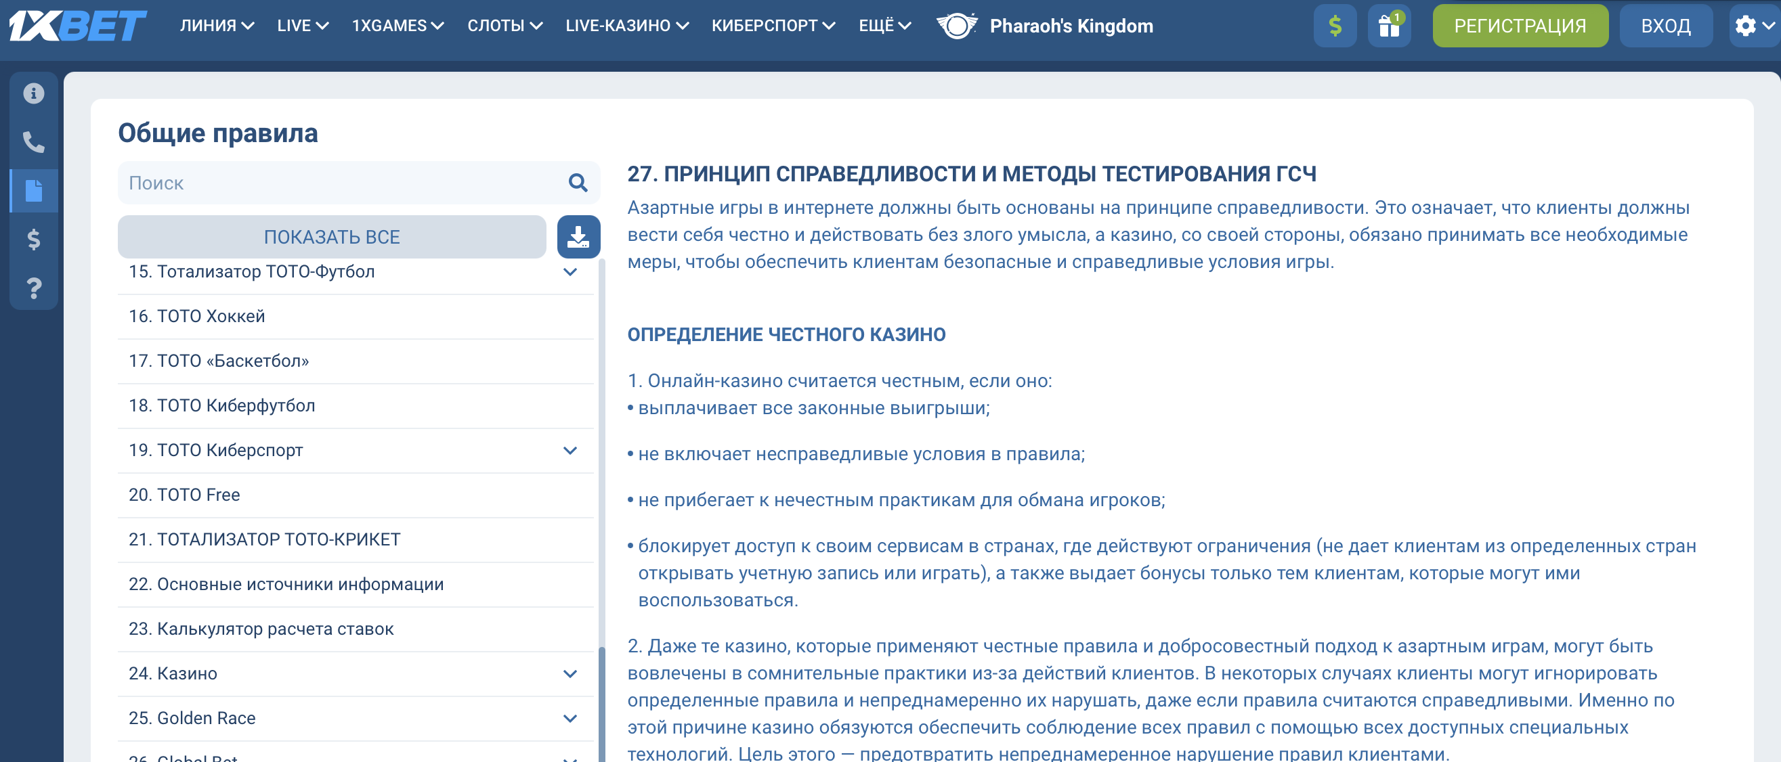Open contacts via phone icon in sidebar
The height and width of the screenshot is (762, 1781).
click(x=33, y=141)
